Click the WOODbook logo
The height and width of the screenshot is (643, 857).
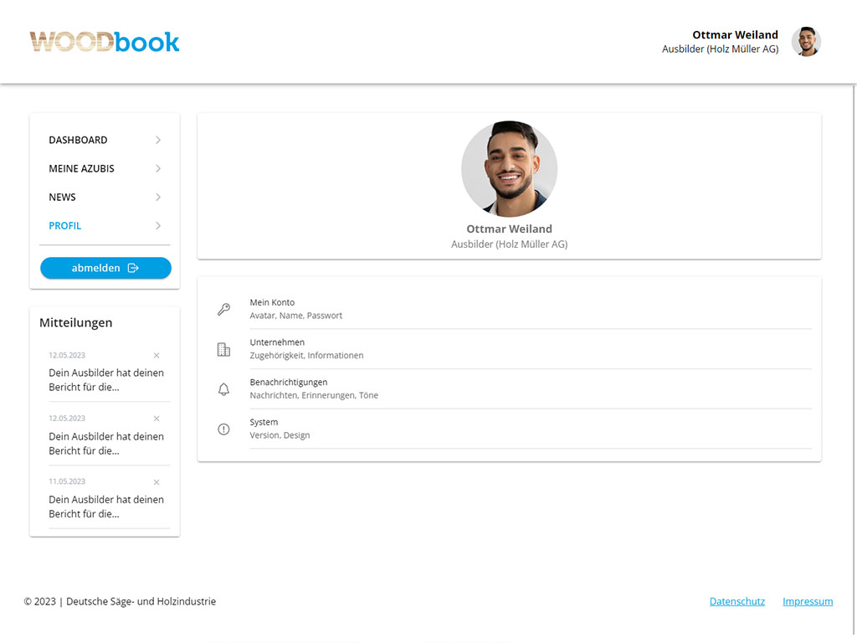coord(105,42)
